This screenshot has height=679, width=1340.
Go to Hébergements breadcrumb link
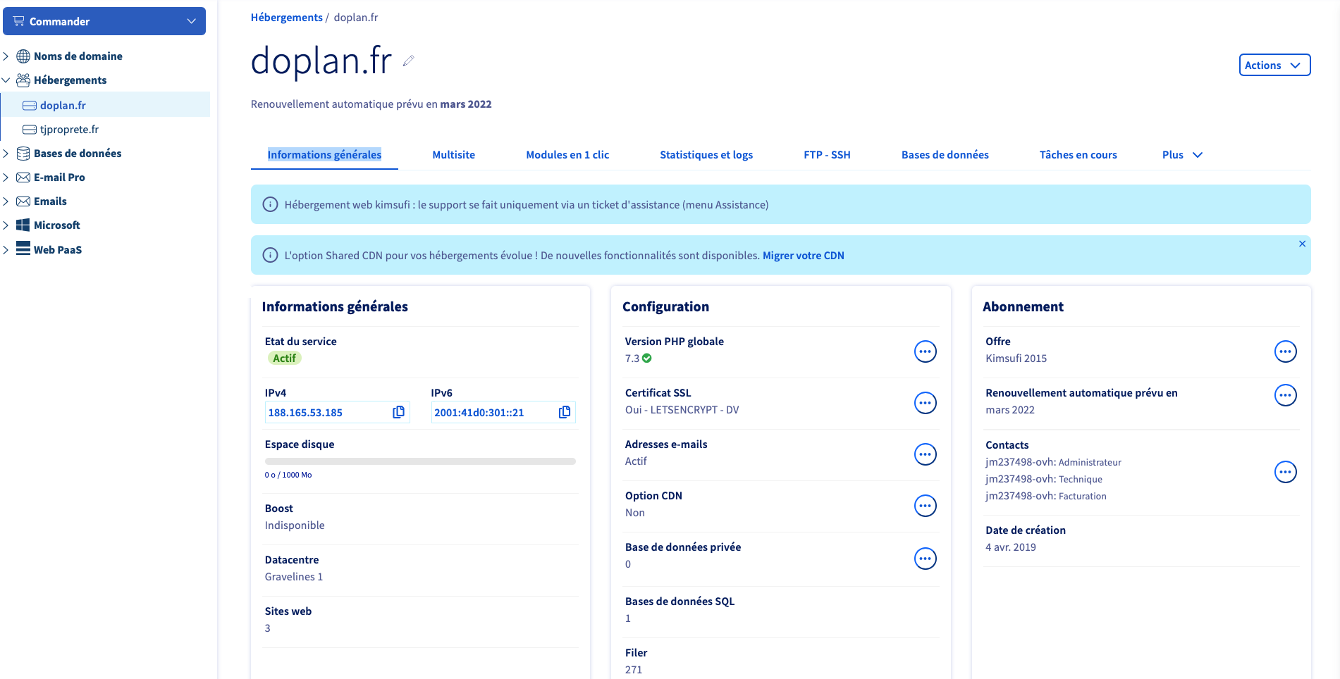pos(286,18)
